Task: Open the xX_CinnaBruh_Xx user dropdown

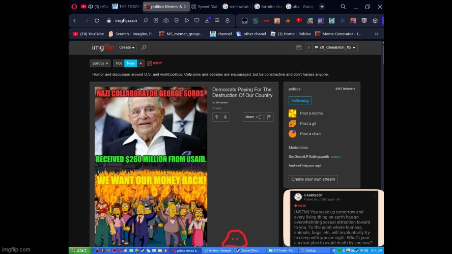Action: [335, 47]
